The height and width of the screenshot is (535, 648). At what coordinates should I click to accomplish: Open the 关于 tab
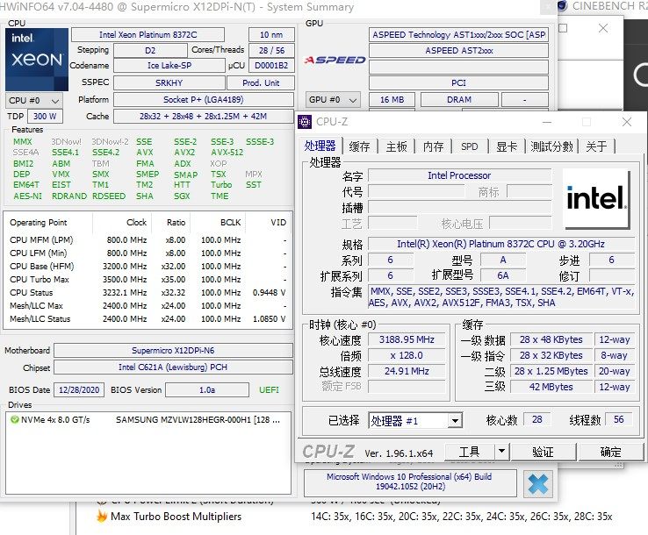point(596,146)
